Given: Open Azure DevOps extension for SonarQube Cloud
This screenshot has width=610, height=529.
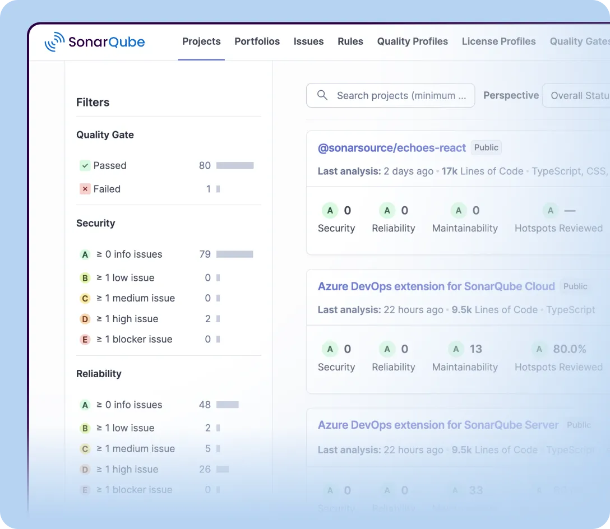Looking at the screenshot, I should coord(436,286).
